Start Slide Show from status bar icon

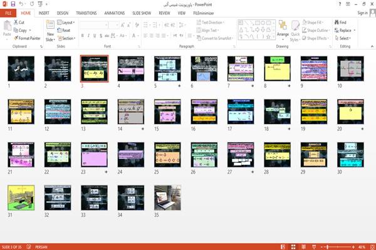pos(314,247)
